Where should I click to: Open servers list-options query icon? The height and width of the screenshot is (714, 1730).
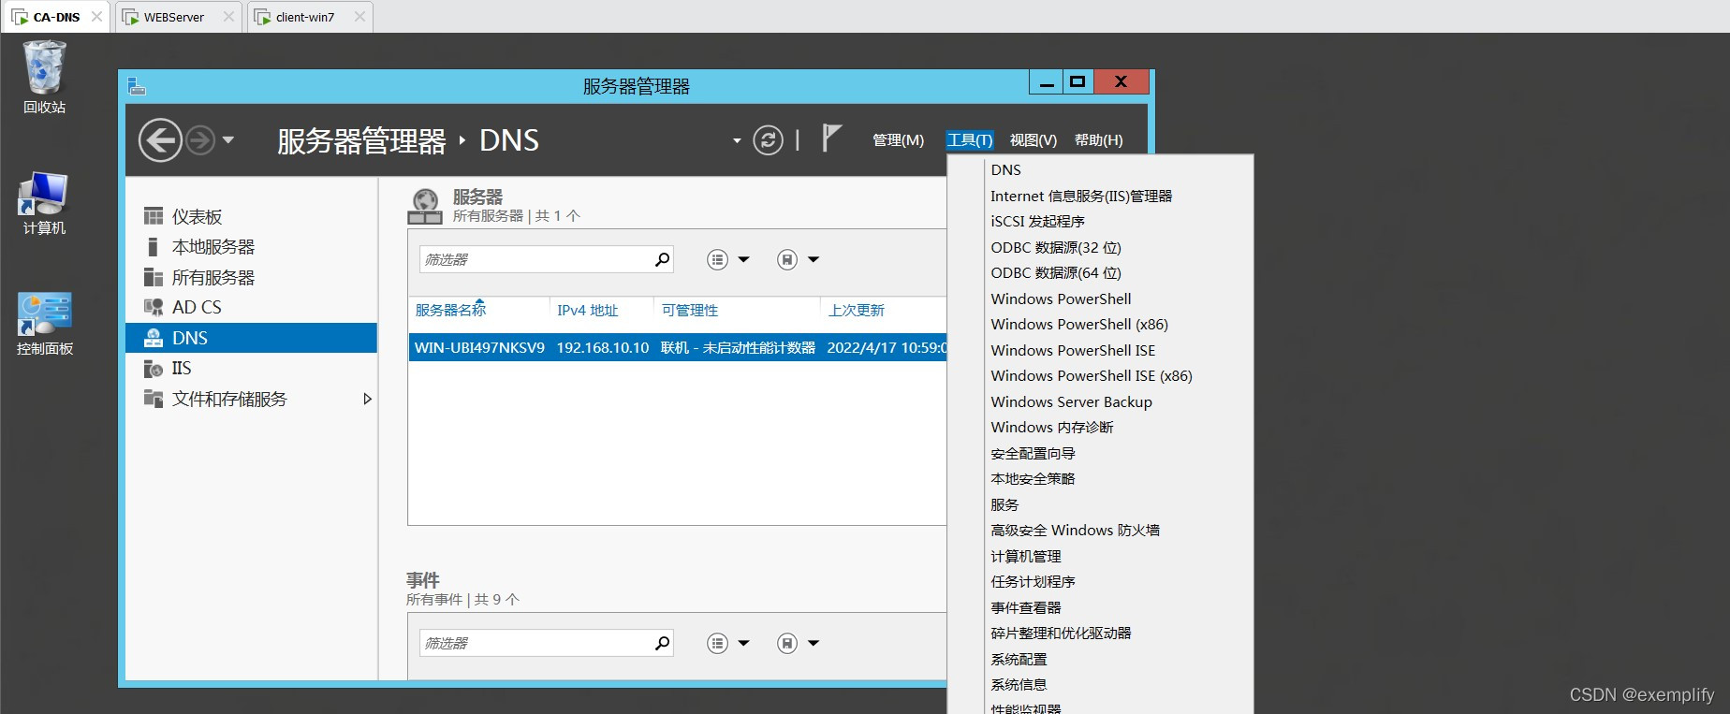[717, 259]
